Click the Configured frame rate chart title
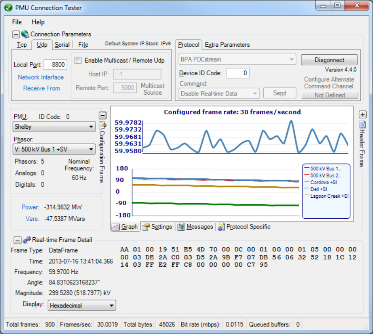The width and height of the screenshot is (373, 334). 232,112
